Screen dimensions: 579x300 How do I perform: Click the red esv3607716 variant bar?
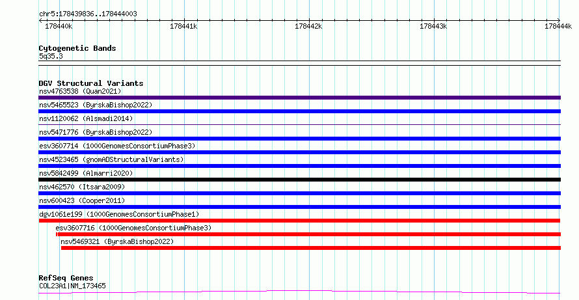308,234
